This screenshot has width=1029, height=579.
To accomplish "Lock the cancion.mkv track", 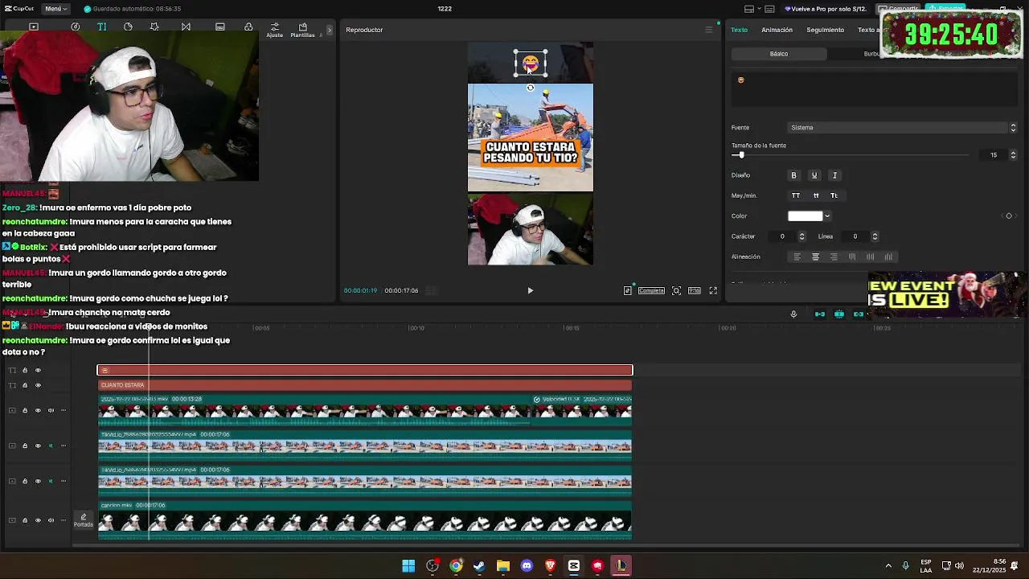I will (25, 520).
